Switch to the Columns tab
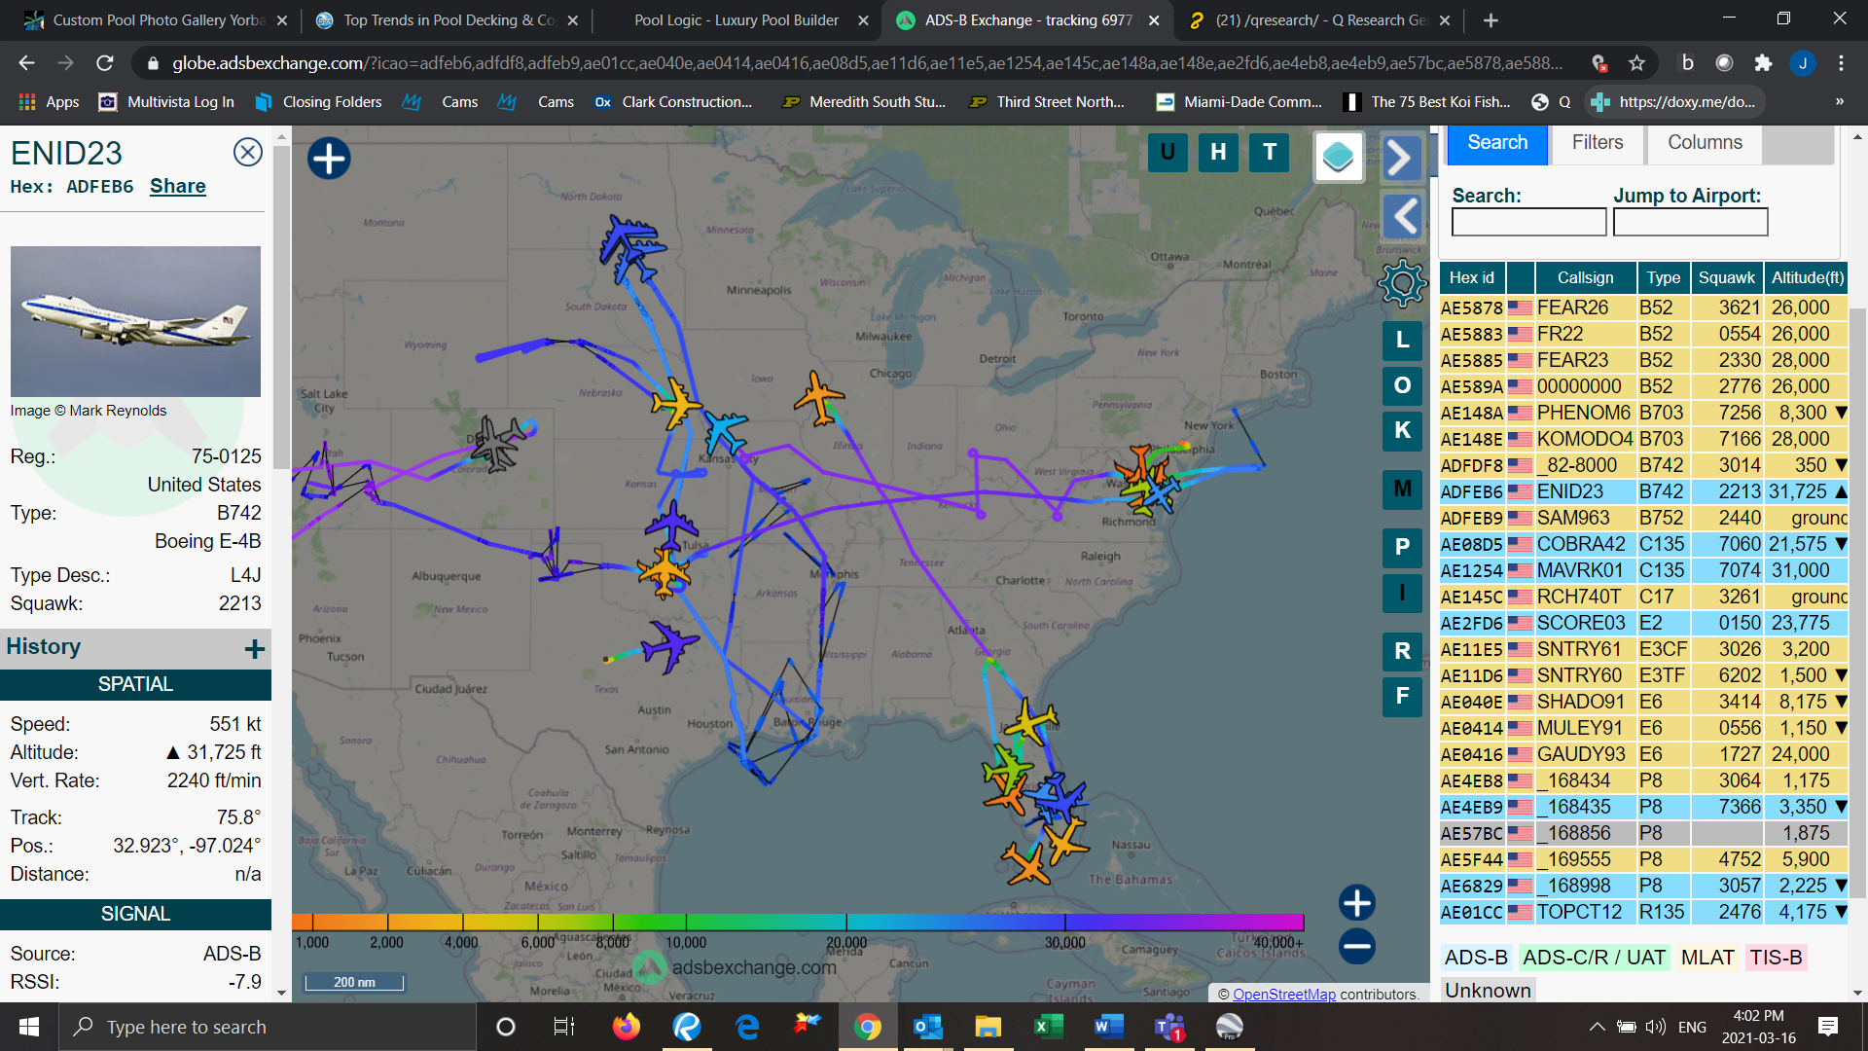Image resolution: width=1868 pixels, height=1051 pixels. [1705, 142]
